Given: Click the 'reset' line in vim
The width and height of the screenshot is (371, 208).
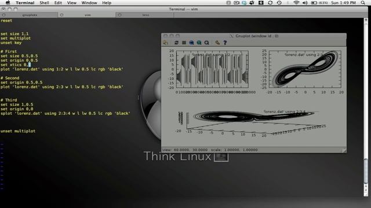Looking at the screenshot, I should pyautogui.click(x=6, y=21).
